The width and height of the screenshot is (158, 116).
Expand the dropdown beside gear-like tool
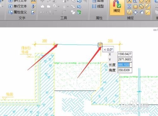click(67, 7)
